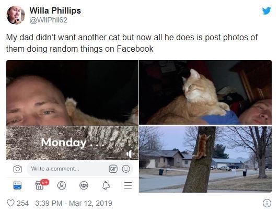Open the @WilPhil62 handle link

coord(49,20)
